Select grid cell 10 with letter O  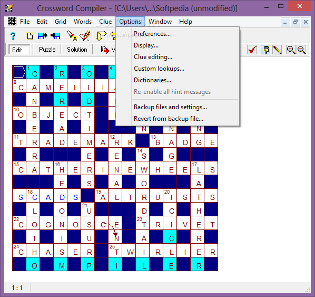(19, 113)
